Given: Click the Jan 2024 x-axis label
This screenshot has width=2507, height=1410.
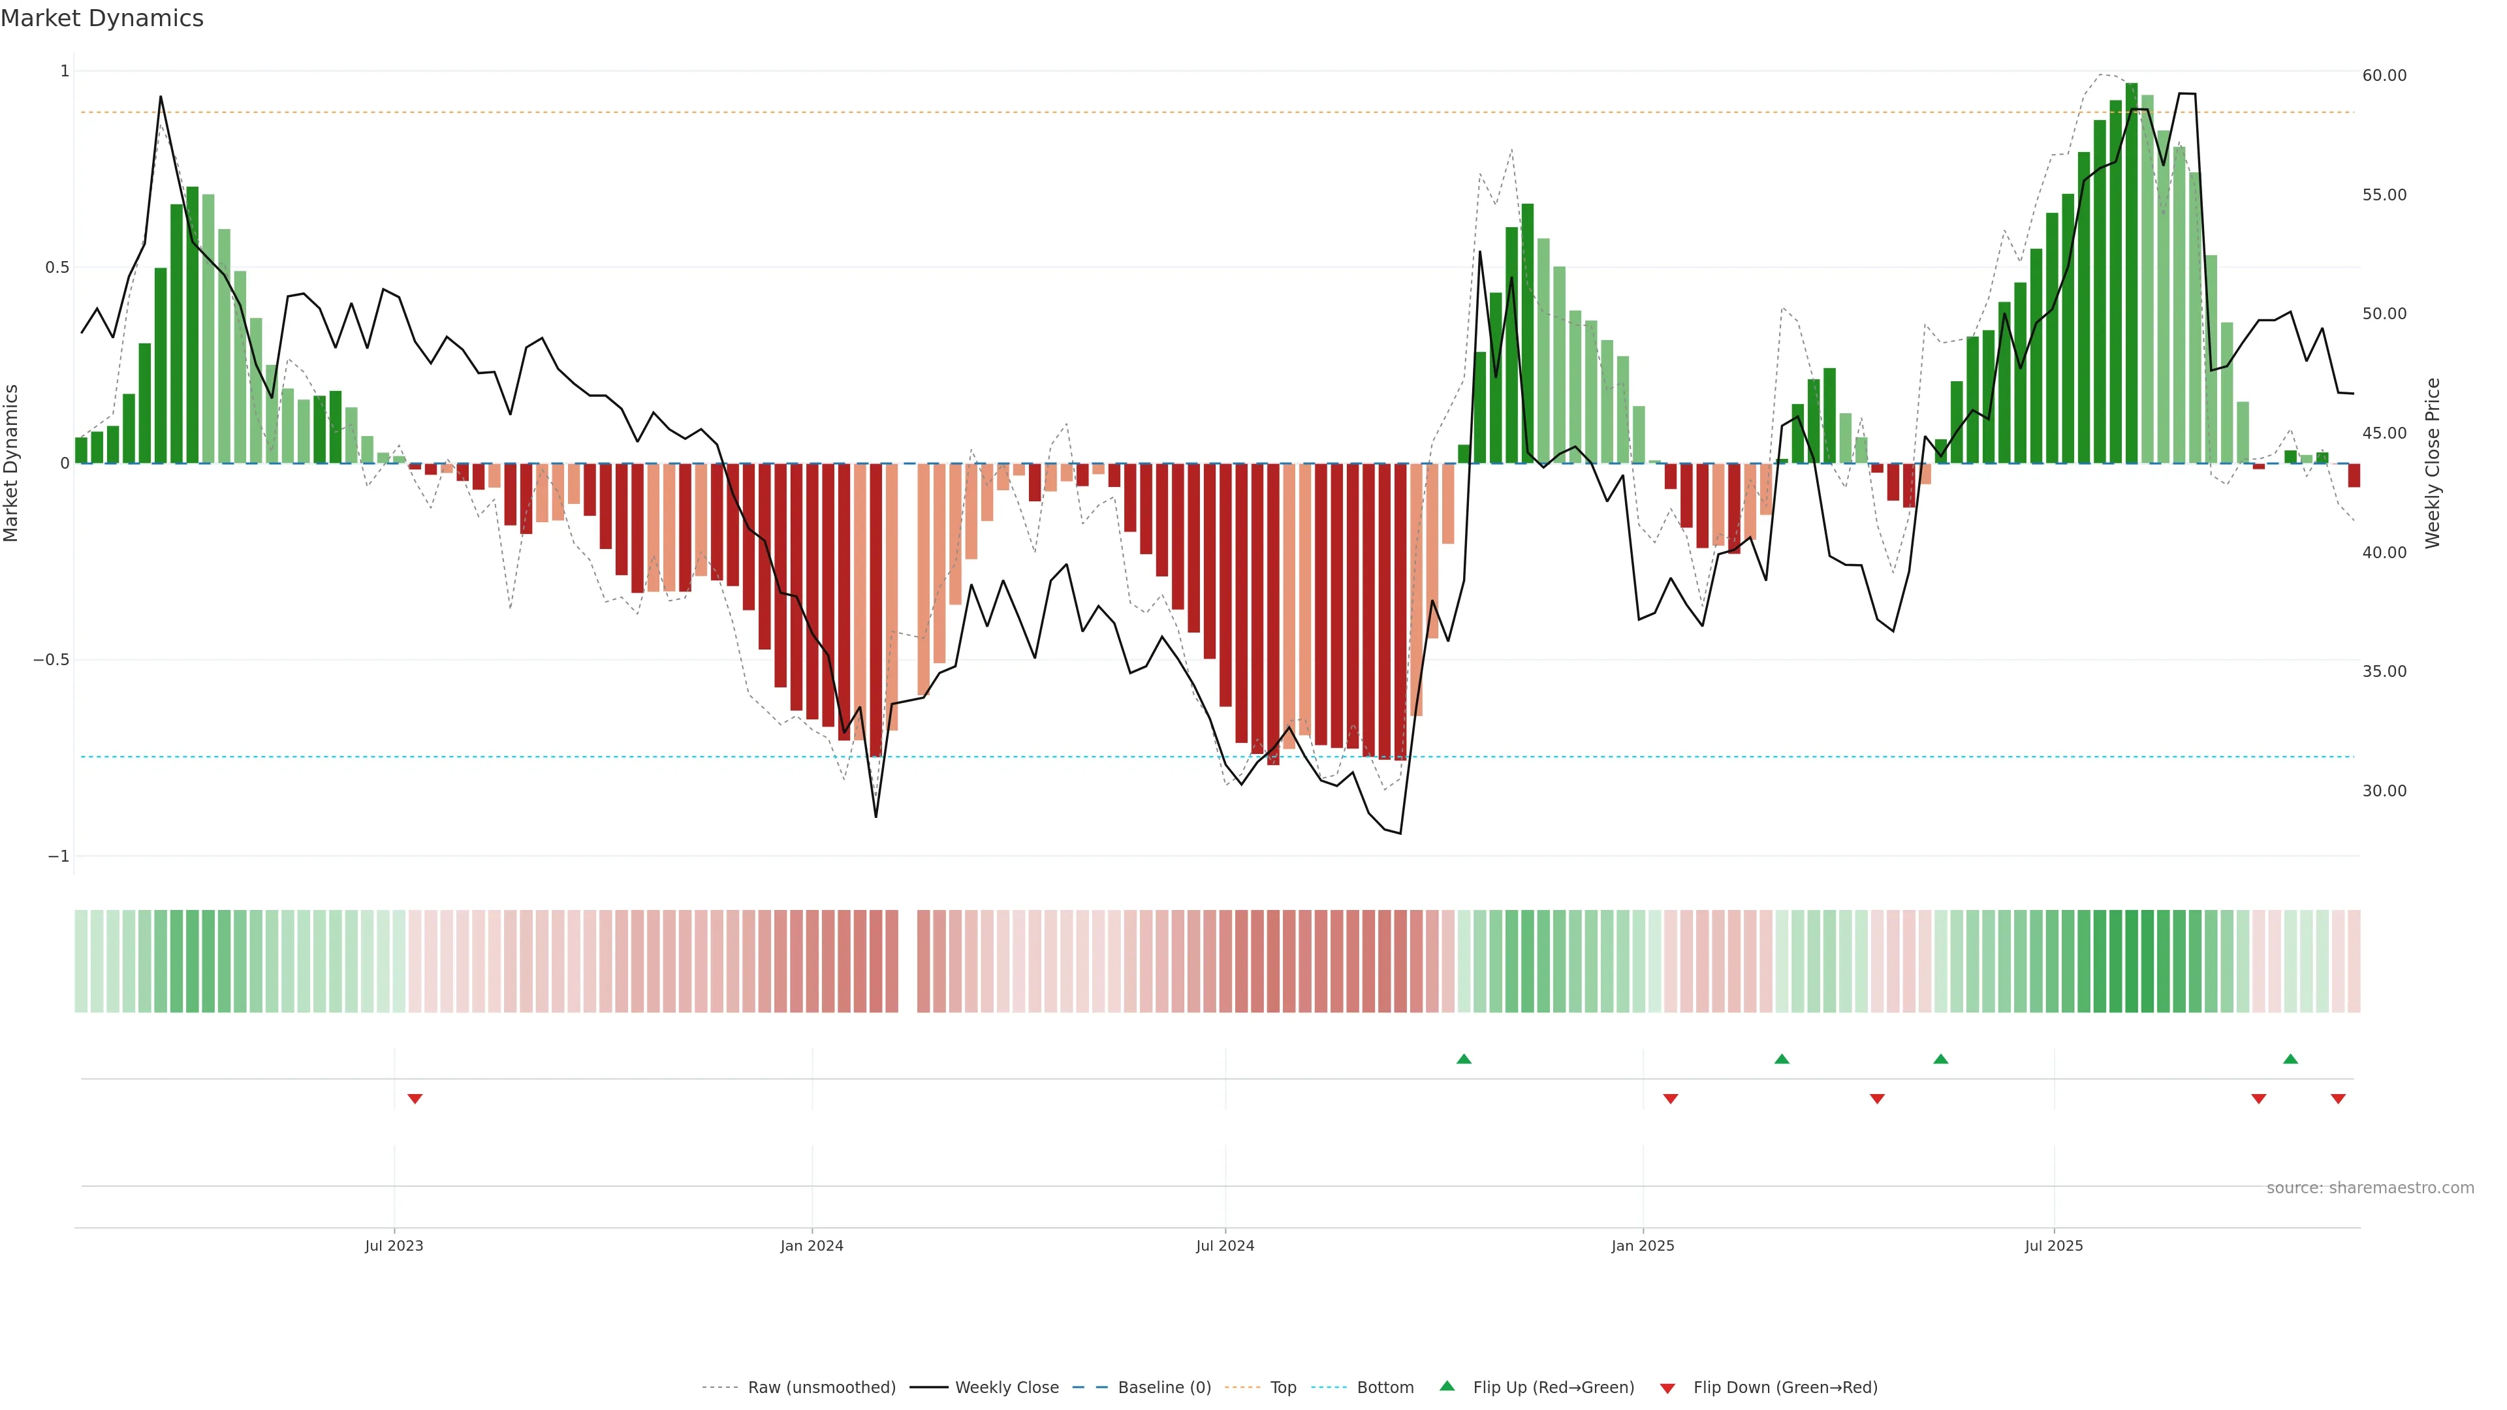Looking at the screenshot, I should (x=812, y=1245).
